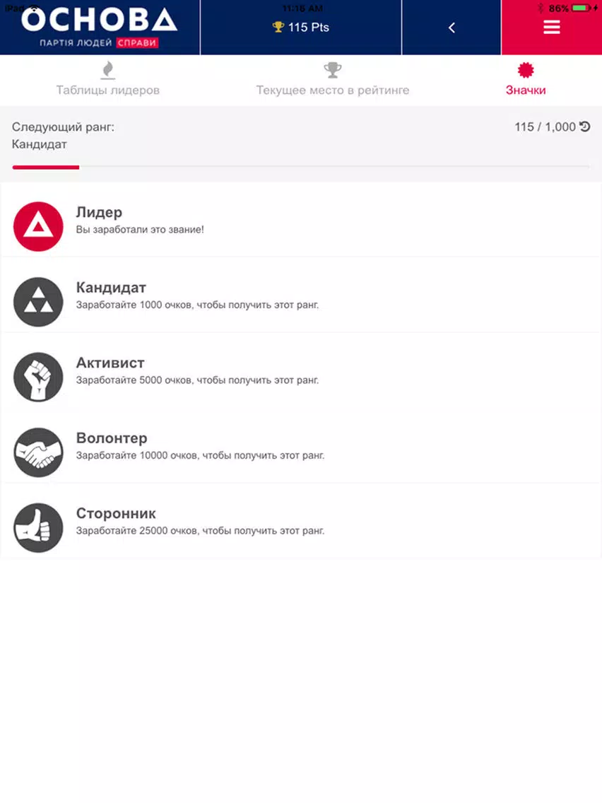Image resolution: width=602 pixels, height=803 pixels.
Task: Tap the Волонтер rank title
Action: point(112,438)
